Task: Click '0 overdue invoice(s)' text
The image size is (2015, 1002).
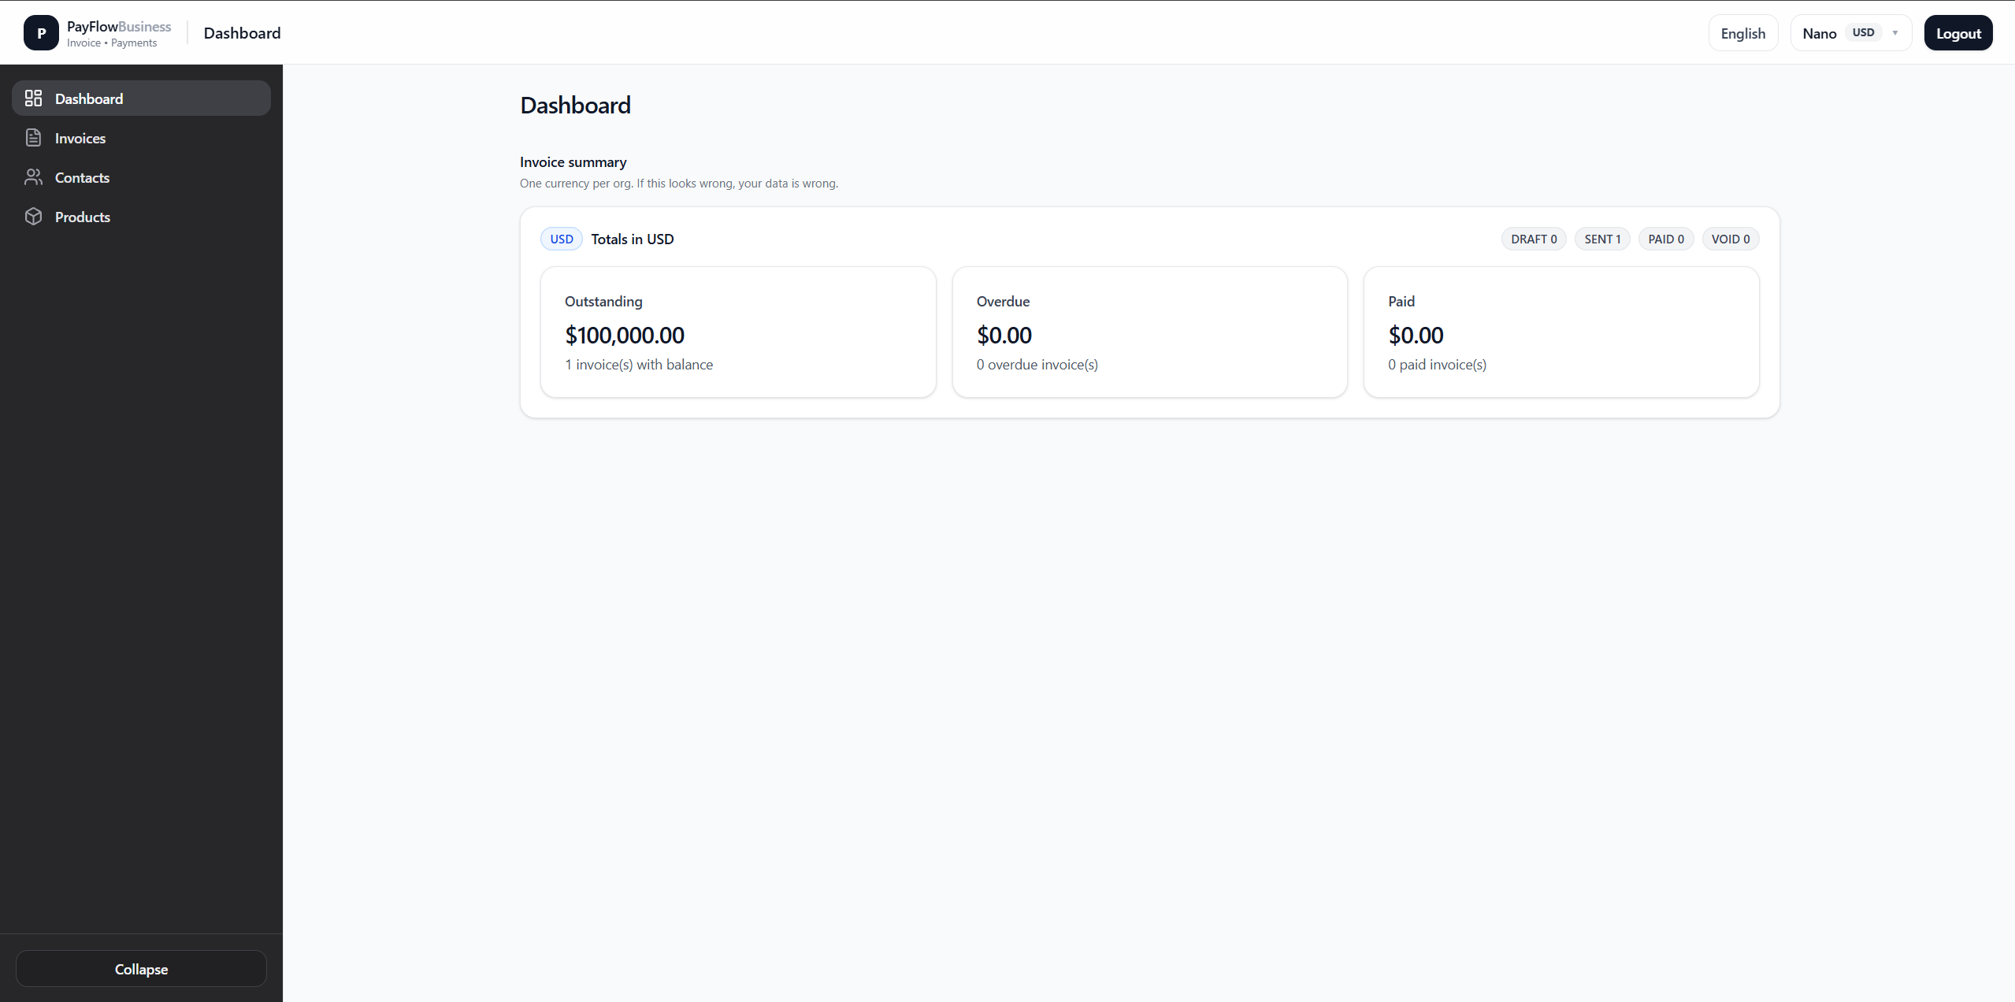Action: pos(1037,364)
